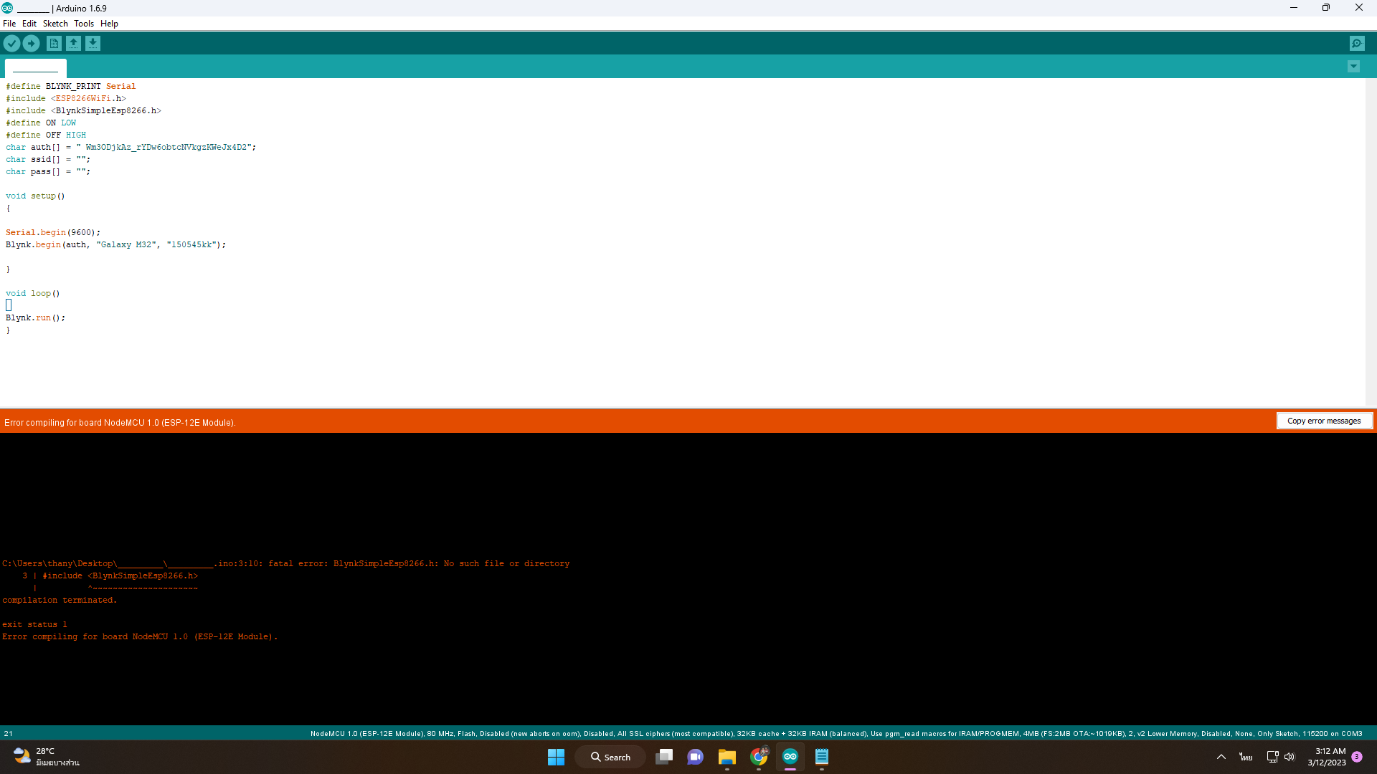Viewport: 1377px width, 774px height.
Task: Open the Sketch menu
Action: (x=55, y=24)
